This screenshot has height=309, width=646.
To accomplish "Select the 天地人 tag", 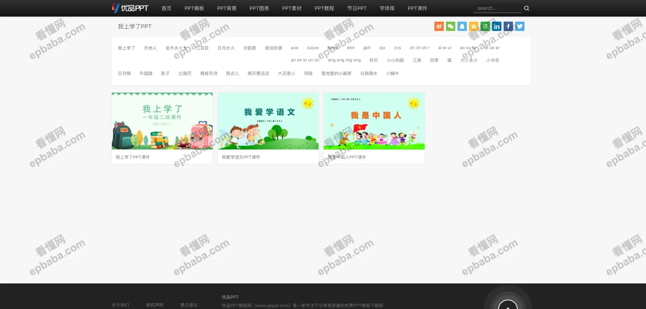I will tap(150, 48).
